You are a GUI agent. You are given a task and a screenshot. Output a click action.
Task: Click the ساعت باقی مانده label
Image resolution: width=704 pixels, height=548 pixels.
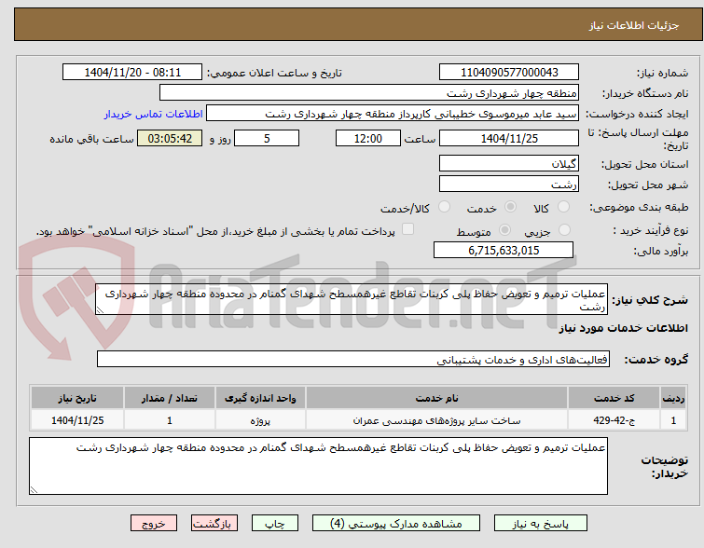coord(91,139)
